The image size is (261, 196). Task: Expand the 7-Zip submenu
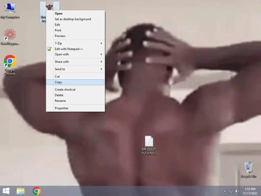(75, 43)
